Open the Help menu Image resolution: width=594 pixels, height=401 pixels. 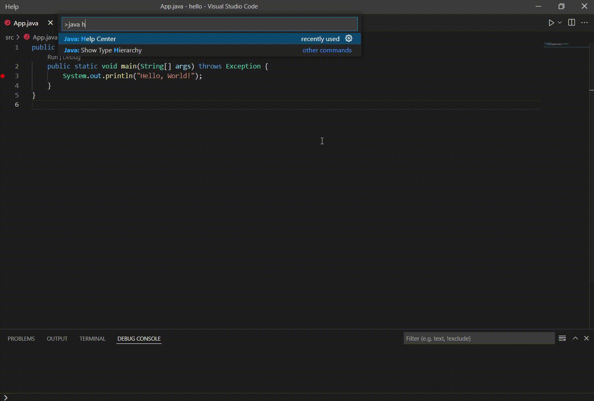click(12, 6)
